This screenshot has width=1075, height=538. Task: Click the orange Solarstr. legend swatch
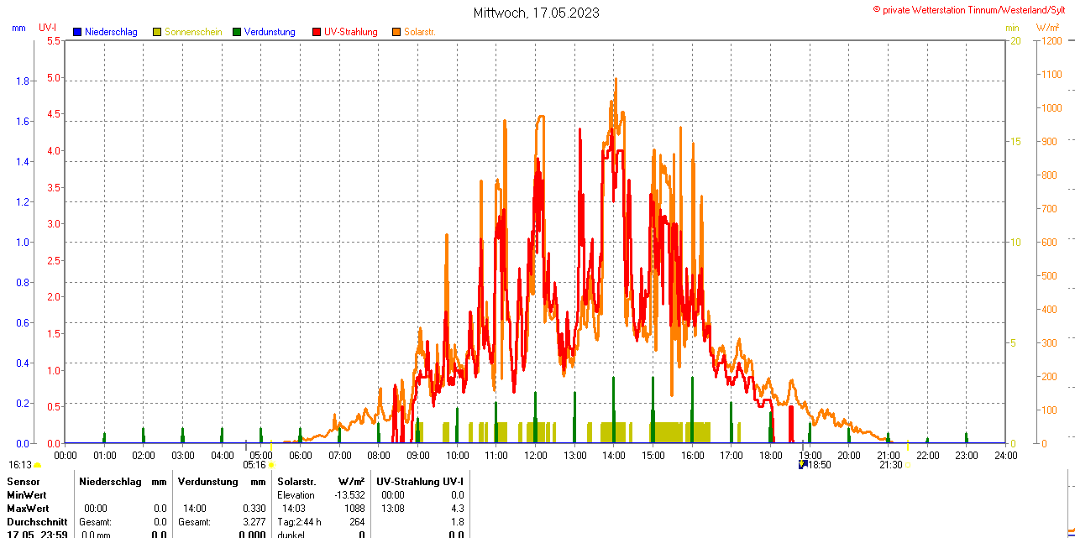[396, 32]
